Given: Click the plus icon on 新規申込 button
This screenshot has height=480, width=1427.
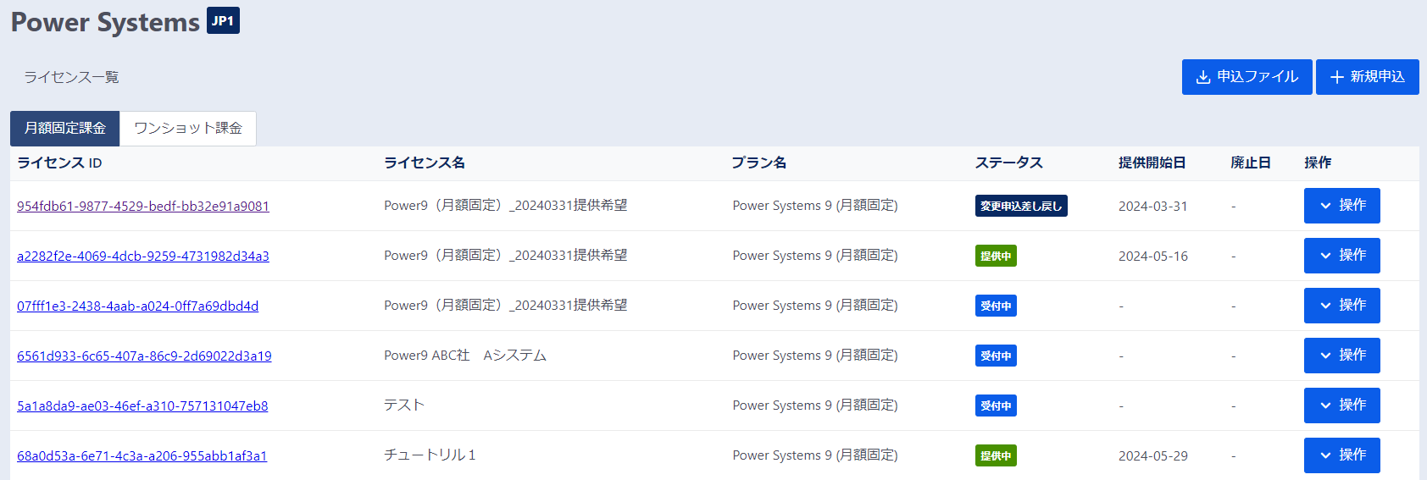Looking at the screenshot, I should coord(1337,77).
